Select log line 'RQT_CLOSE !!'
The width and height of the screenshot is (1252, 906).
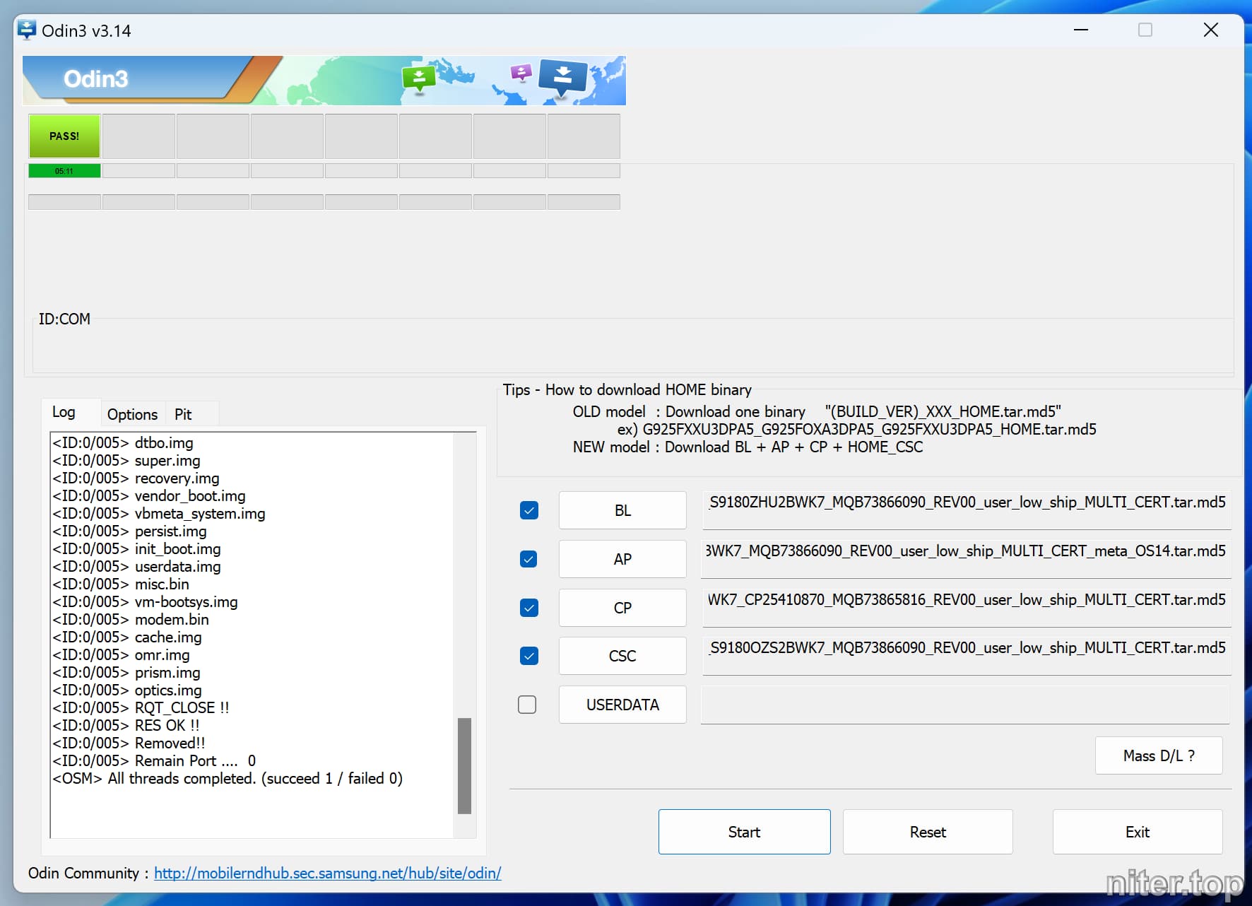click(x=141, y=708)
